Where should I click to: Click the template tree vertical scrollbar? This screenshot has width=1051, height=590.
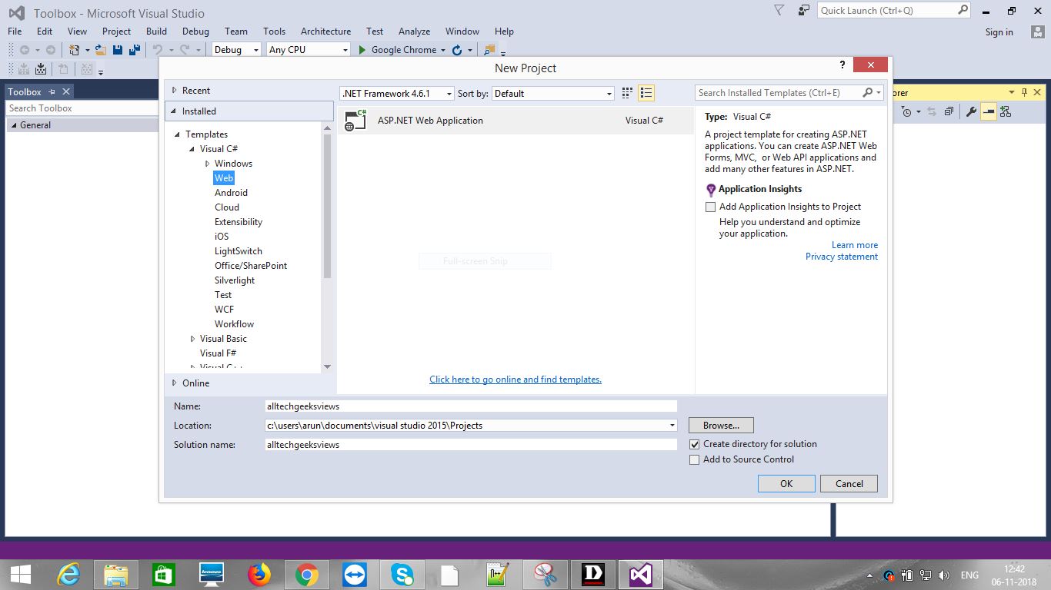(x=327, y=207)
